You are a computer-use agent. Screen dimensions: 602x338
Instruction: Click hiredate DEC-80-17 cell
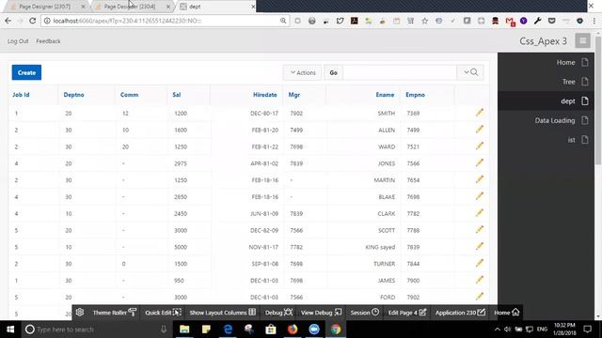coord(264,113)
